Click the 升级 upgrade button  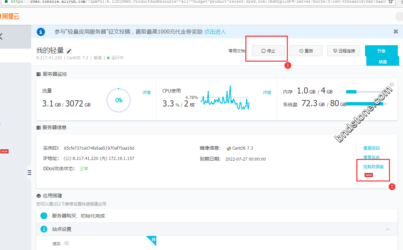pos(381,51)
